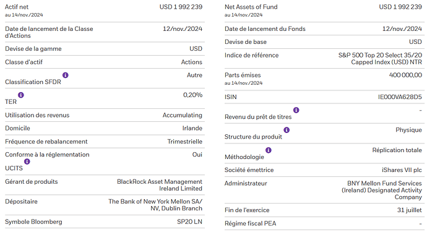
Task: Show the Méthodologie info icon
Action: (268, 150)
